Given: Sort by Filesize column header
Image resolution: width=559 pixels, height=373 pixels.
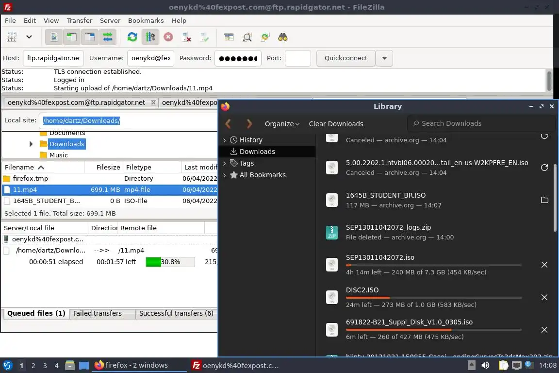Looking at the screenshot, I should (103, 167).
